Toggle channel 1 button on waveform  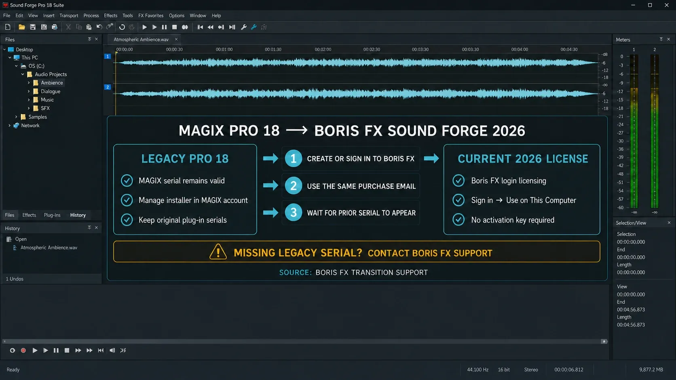pos(108,57)
